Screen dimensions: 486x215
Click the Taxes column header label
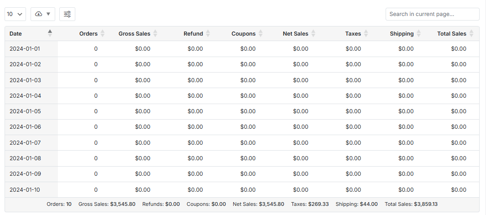point(353,34)
